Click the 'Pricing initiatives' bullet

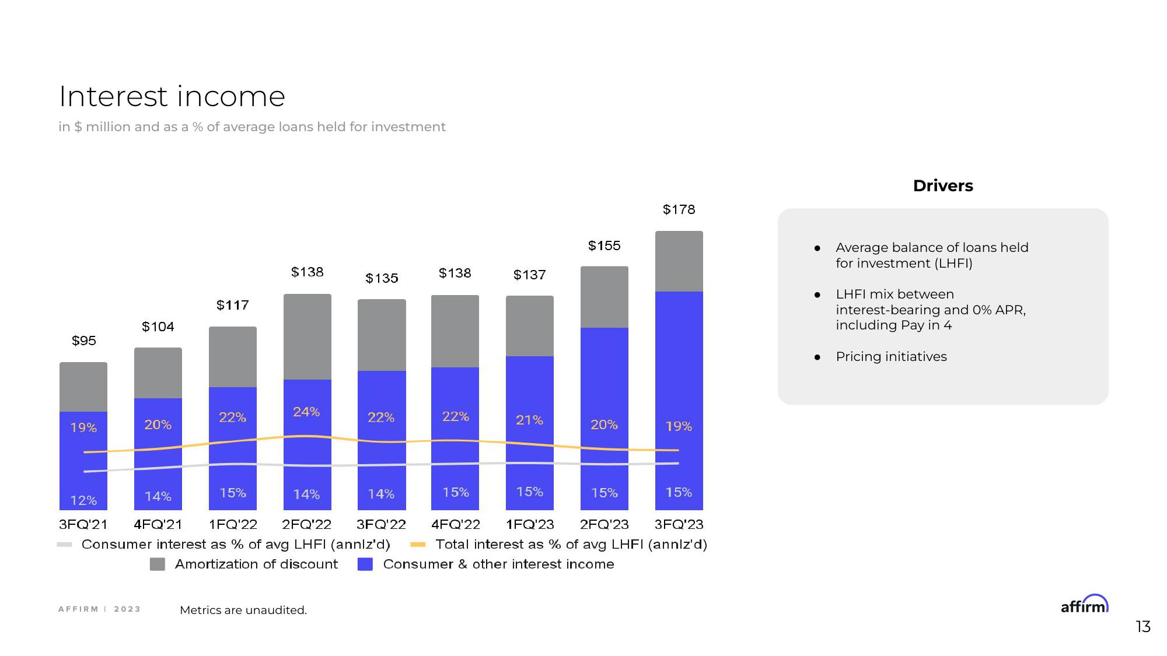(891, 356)
